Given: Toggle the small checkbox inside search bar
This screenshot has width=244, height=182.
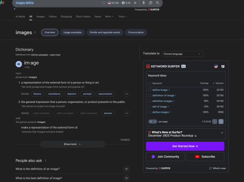Looking at the screenshot, I should click(x=104, y=3).
